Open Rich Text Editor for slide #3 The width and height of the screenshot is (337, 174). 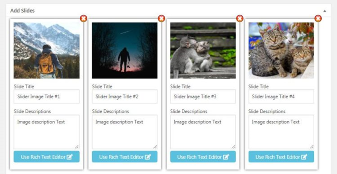[x=203, y=157]
